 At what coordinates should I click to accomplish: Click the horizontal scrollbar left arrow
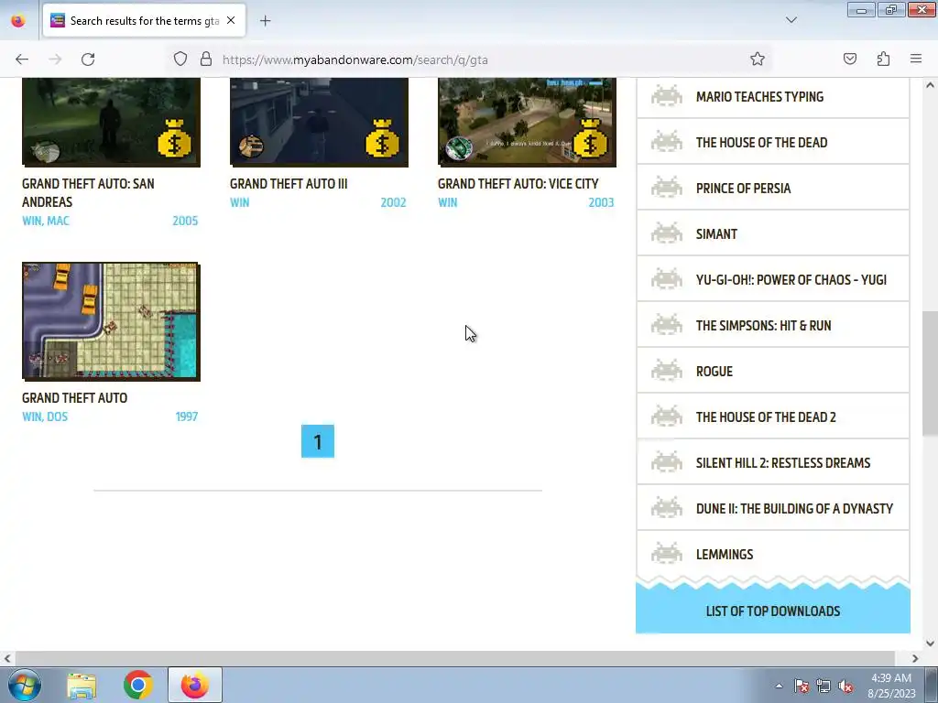click(x=7, y=658)
